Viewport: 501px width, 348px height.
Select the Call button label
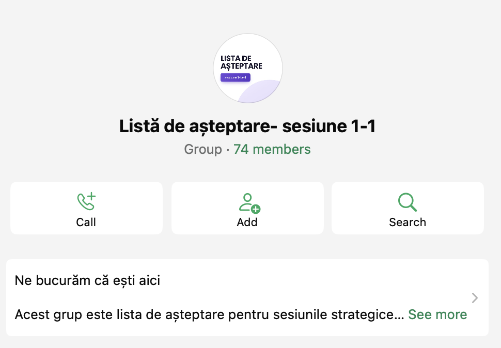(x=86, y=222)
